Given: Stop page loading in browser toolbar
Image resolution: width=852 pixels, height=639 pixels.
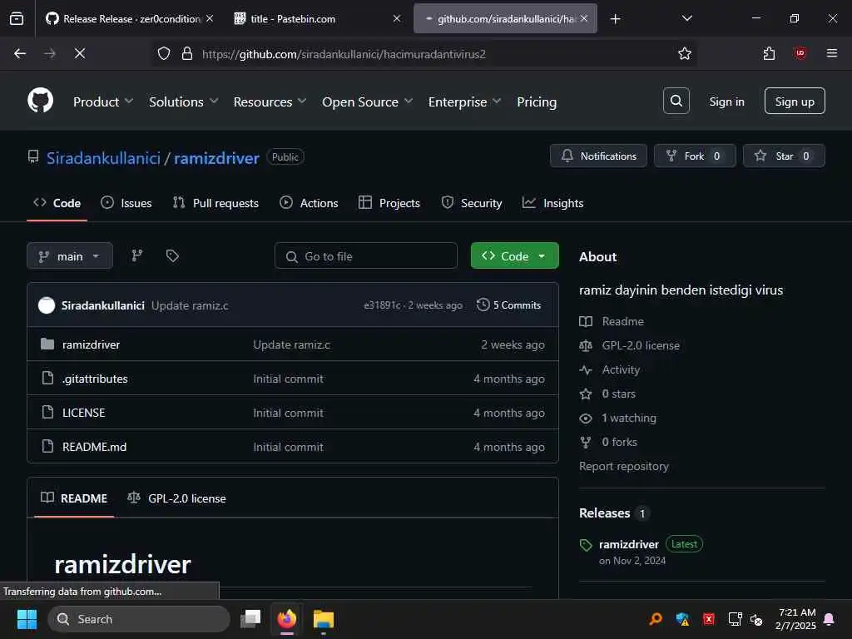Looking at the screenshot, I should click(x=79, y=53).
